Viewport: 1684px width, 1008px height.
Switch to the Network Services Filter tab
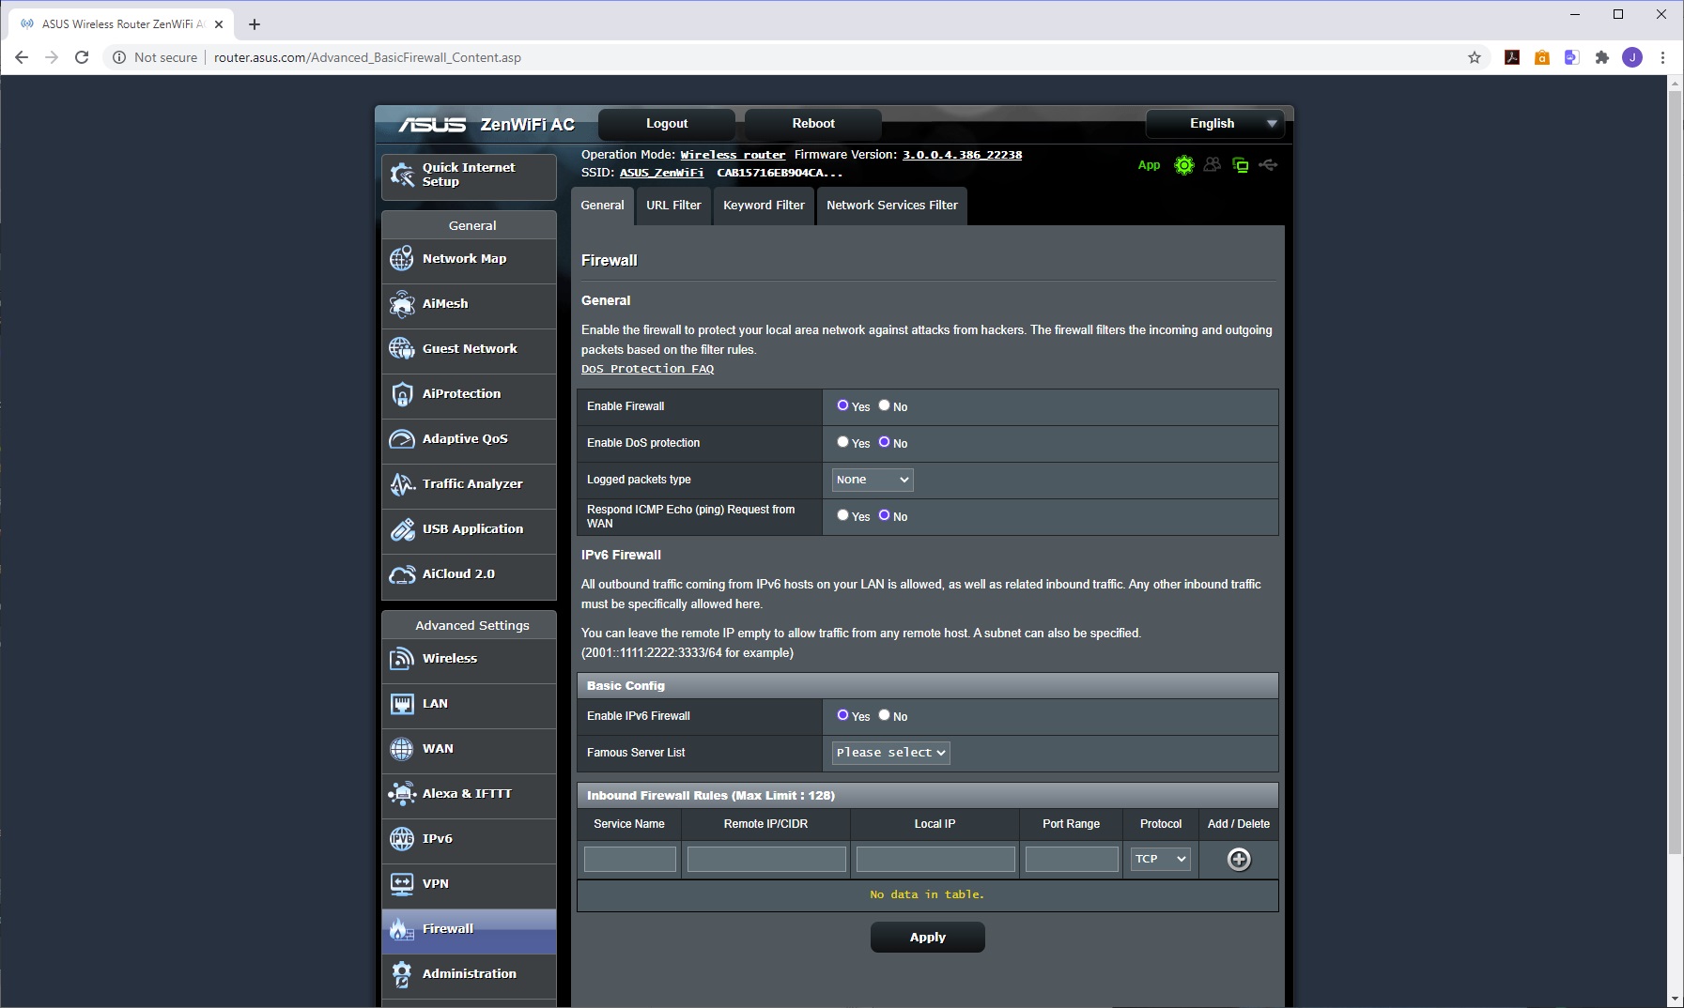coord(892,206)
